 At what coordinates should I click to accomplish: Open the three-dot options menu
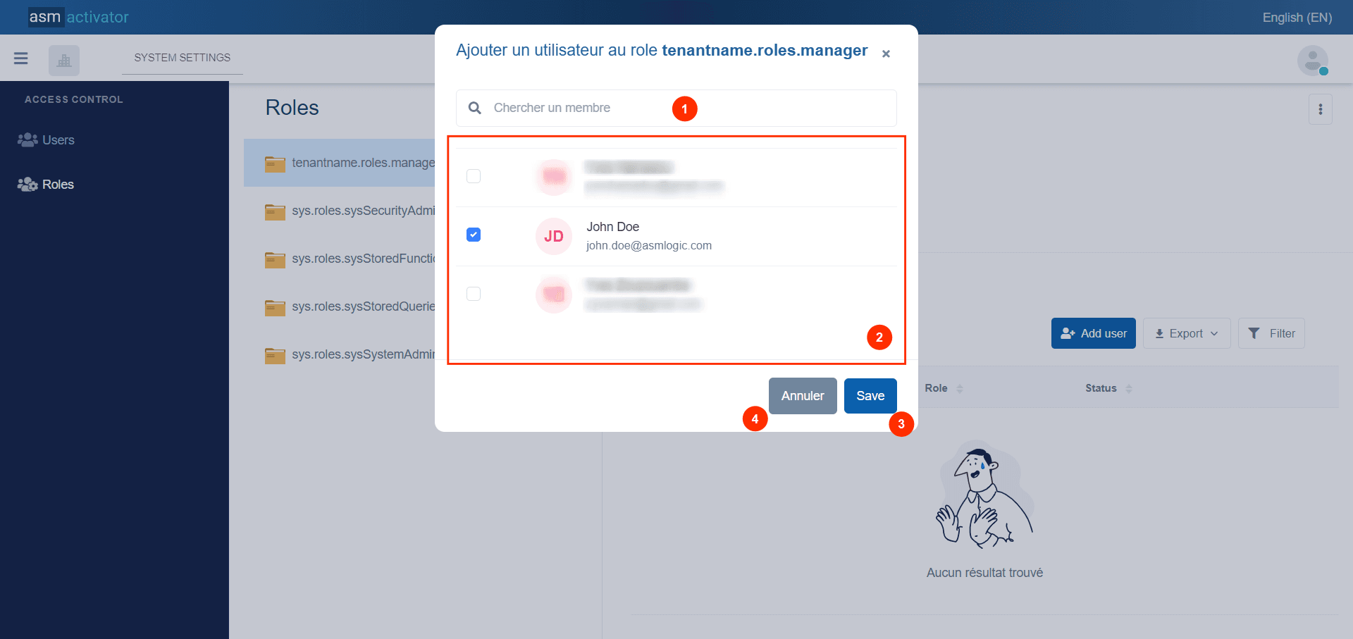coord(1320,109)
